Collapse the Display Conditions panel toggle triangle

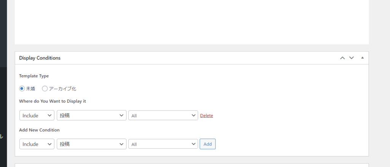[362, 58]
